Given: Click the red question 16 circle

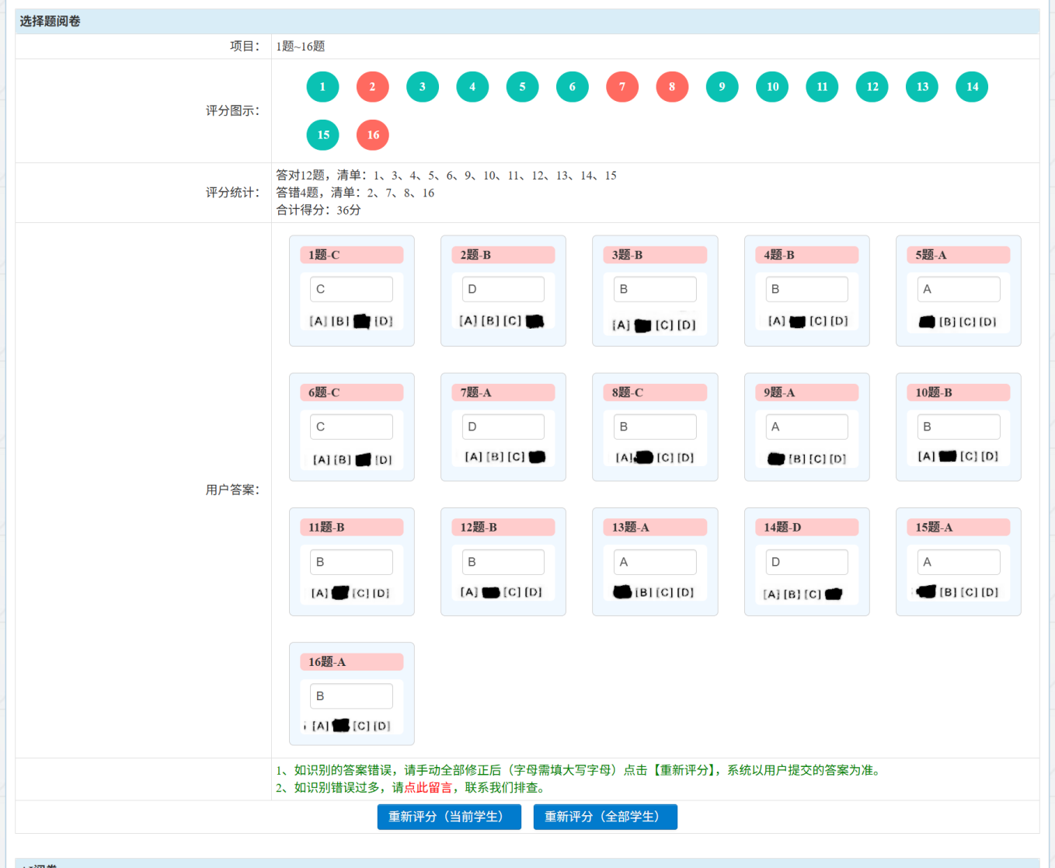Looking at the screenshot, I should click(x=372, y=135).
